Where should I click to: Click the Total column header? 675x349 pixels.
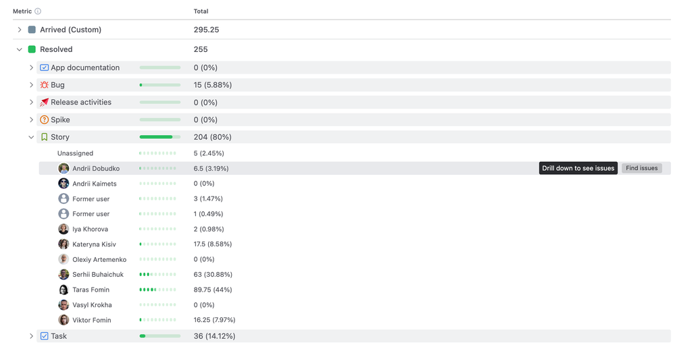(x=201, y=11)
